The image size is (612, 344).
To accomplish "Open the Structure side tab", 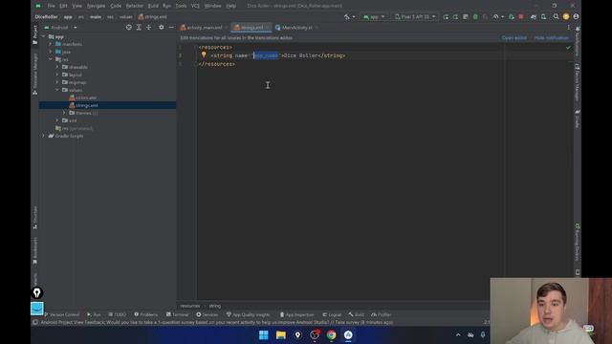I will coord(34,218).
